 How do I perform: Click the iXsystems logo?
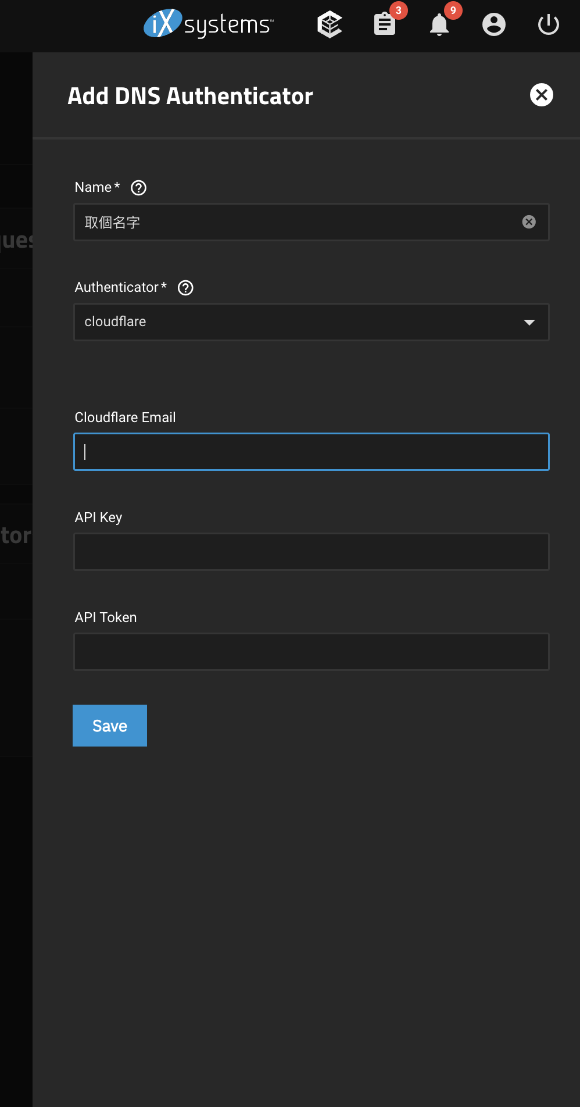(x=208, y=24)
